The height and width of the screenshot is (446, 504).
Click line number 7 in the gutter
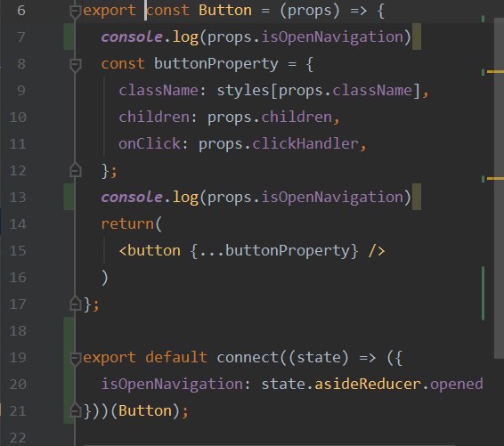pos(21,37)
